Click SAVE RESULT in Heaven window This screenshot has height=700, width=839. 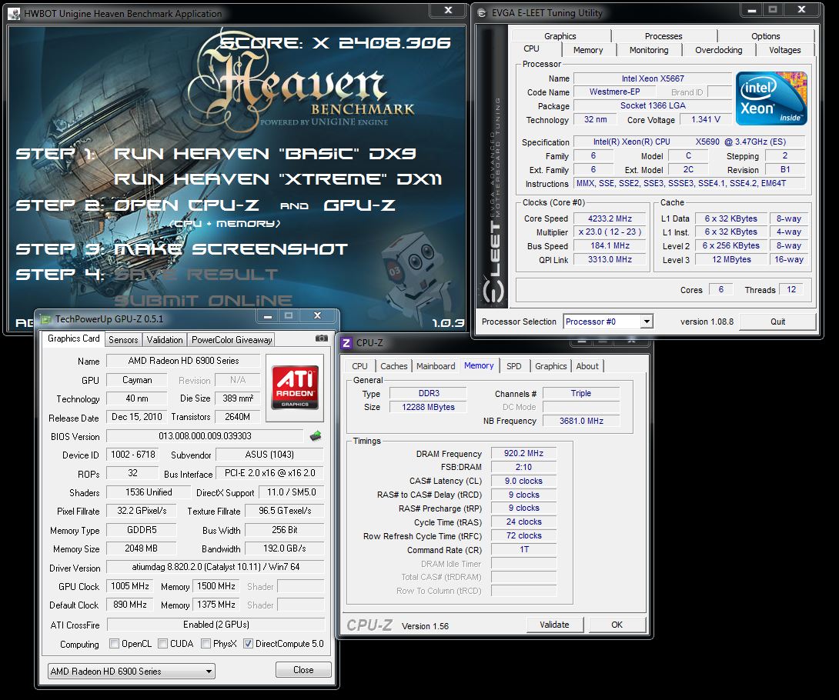click(x=196, y=275)
